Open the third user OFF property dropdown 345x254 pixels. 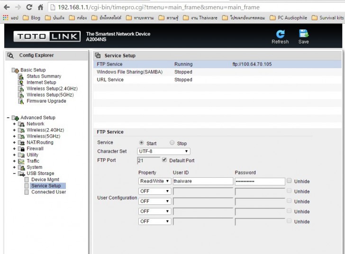click(x=154, y=201)
